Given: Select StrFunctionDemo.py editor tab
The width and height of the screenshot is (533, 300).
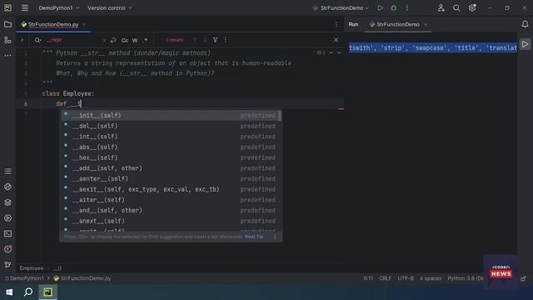Looking at the screenshot, I should [x=53, y=24].
